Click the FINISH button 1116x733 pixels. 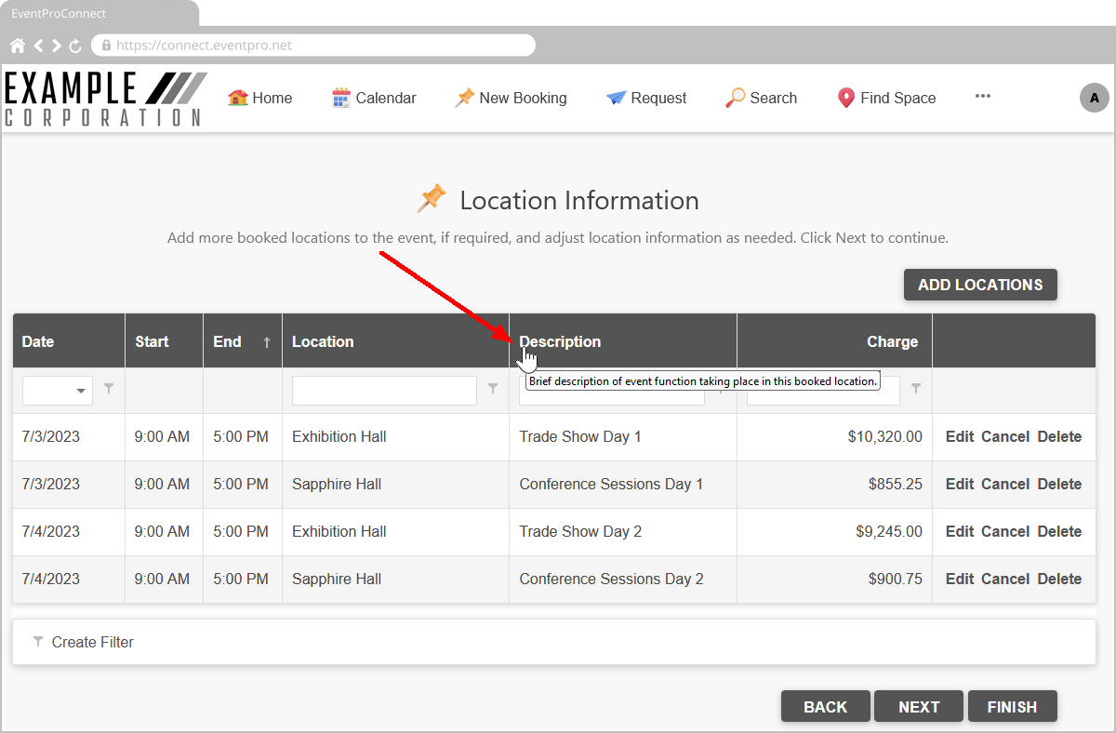[1012, 707]
